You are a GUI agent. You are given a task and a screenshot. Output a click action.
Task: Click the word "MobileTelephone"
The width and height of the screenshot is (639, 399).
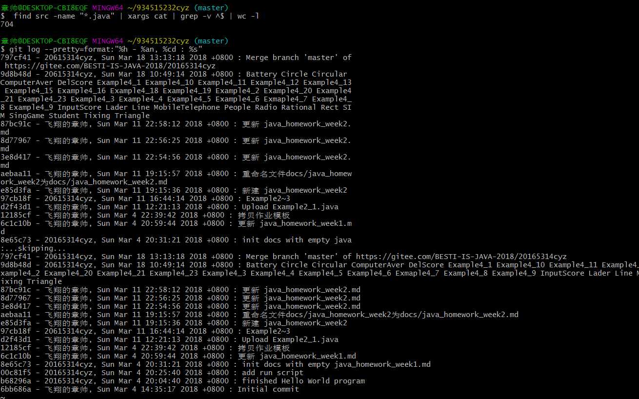point(186,107)
